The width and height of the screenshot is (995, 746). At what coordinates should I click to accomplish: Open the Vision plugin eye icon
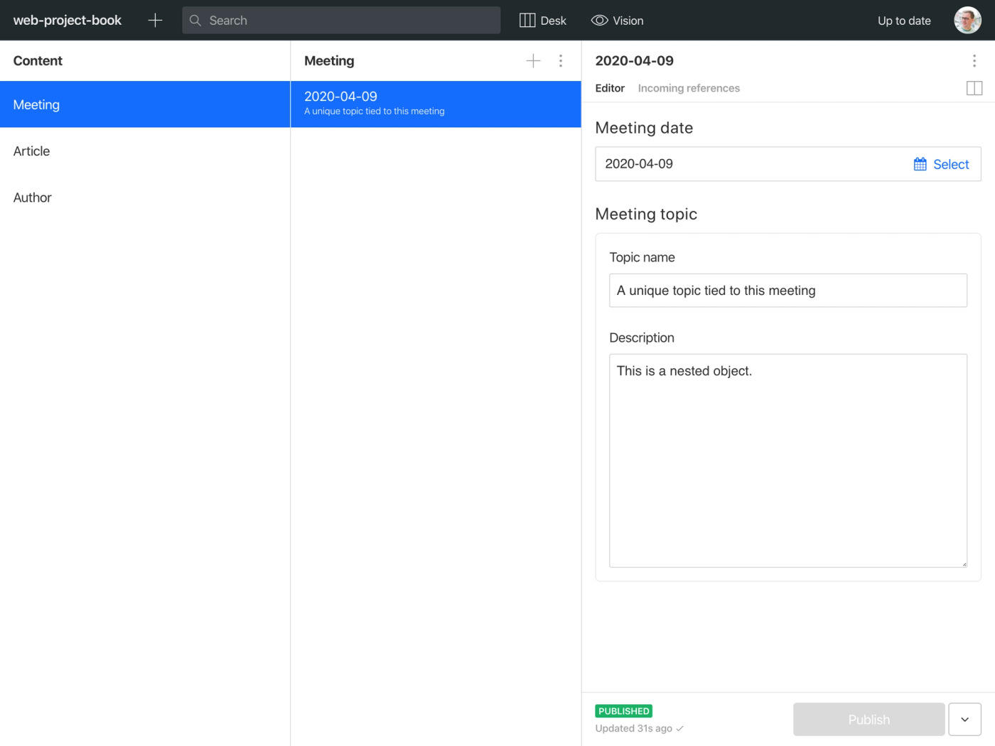(599, 20)
